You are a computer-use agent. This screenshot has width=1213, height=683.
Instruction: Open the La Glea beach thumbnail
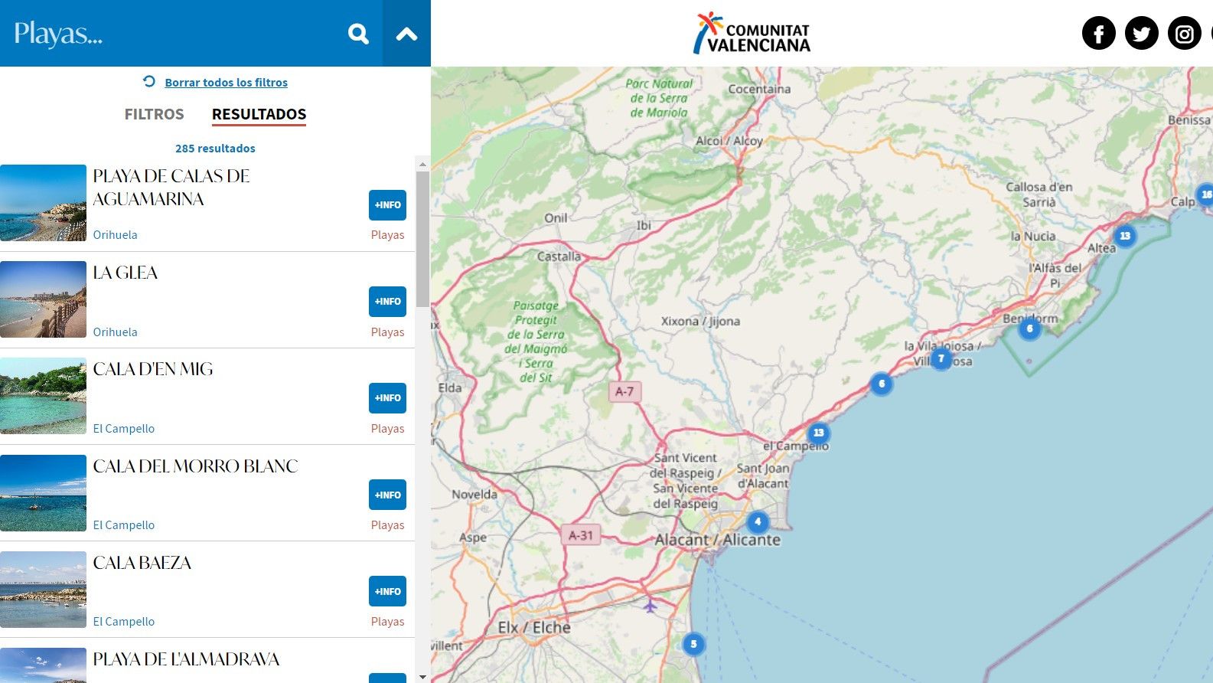click(x=43, y=299)
